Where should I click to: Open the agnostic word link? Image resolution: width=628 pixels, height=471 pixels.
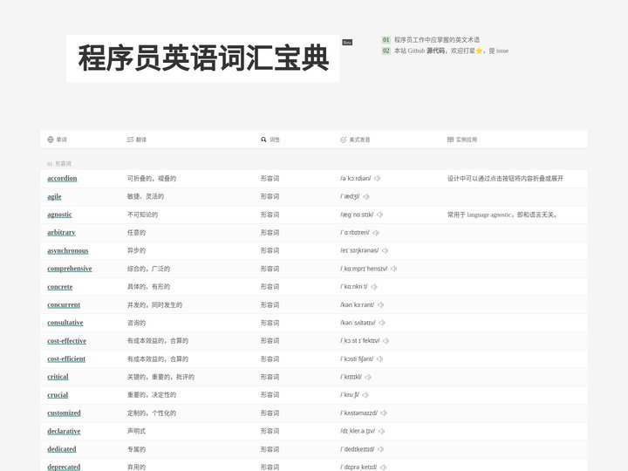coord(59,215)
